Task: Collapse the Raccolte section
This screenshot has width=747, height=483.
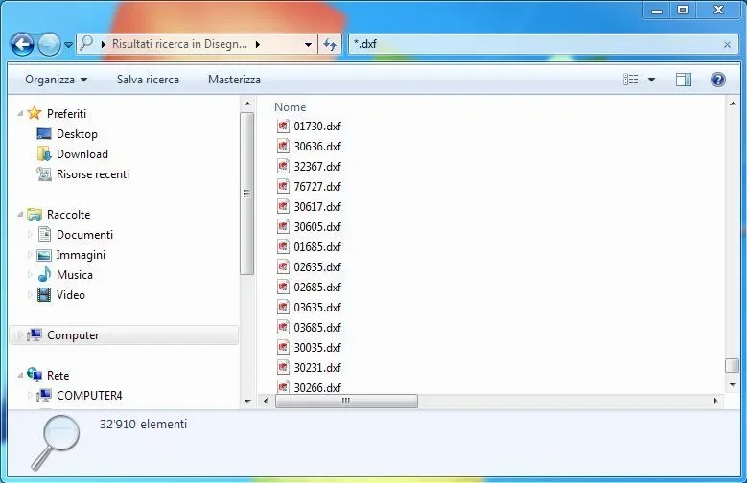Action: 20,215
